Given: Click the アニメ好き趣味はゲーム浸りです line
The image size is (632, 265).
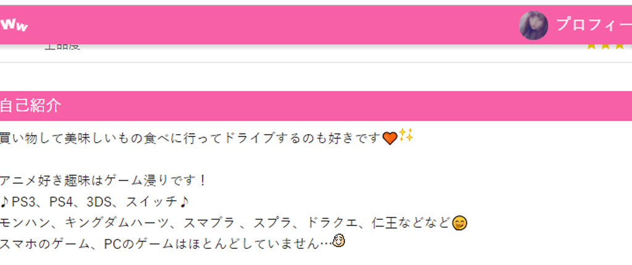Looking at the screenshot, I should [103, 180].
